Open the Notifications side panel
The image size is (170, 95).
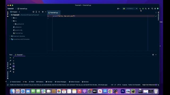158,16
